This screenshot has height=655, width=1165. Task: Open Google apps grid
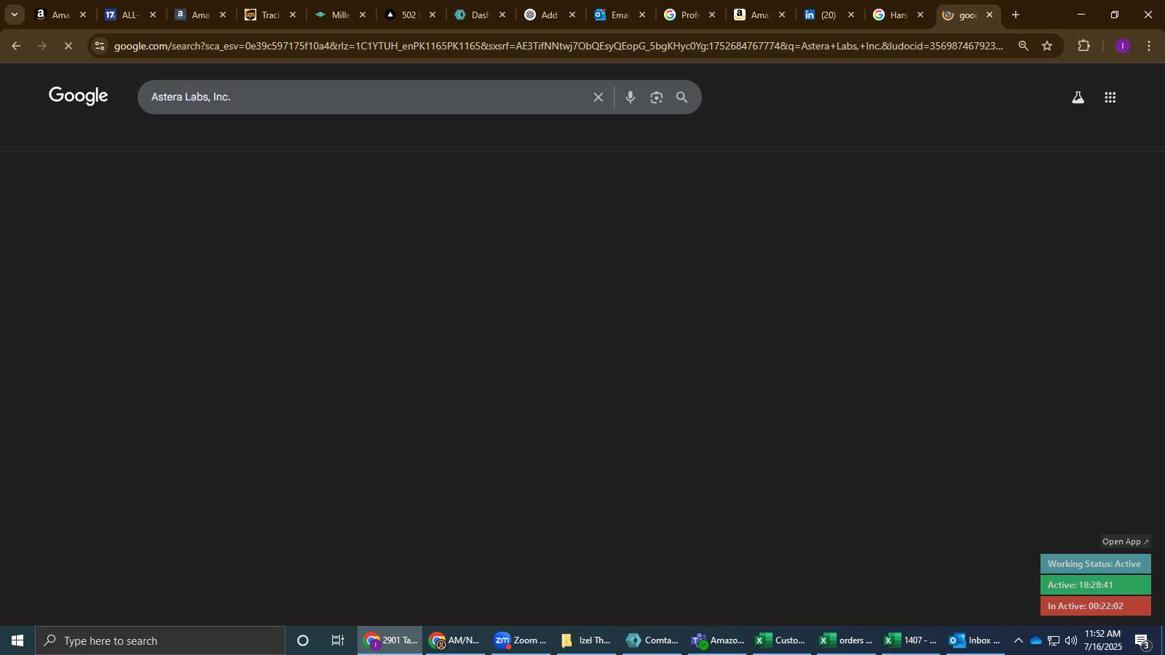point(1110,97)
